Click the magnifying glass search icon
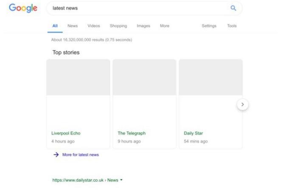Viewport: 281px width, 192px height. (233, 8)
